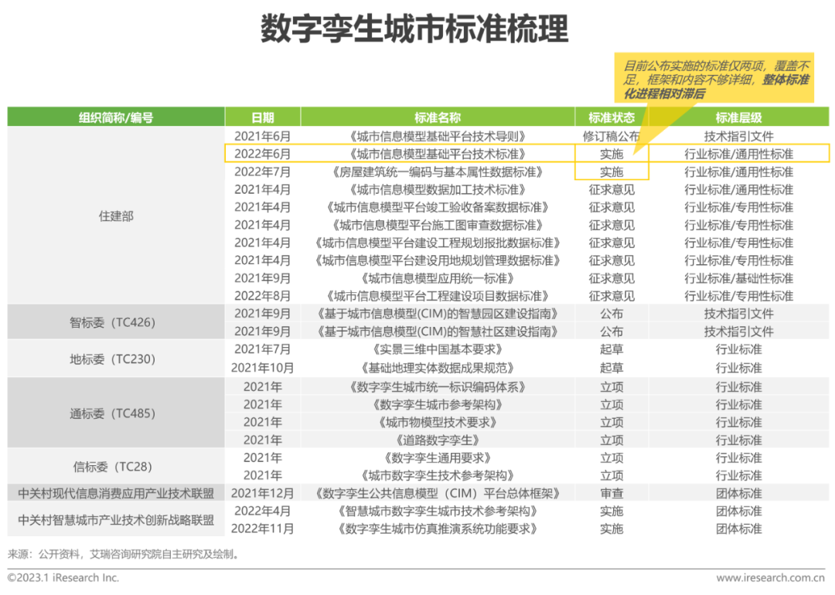Click the 2021年6月 date cell

coord(263,136)
